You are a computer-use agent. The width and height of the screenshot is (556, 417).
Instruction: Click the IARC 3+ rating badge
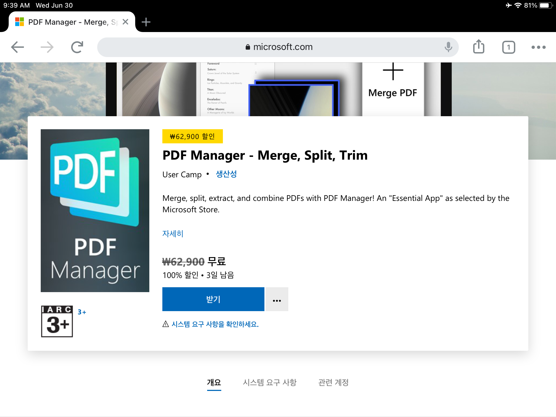tap(57, 321)
